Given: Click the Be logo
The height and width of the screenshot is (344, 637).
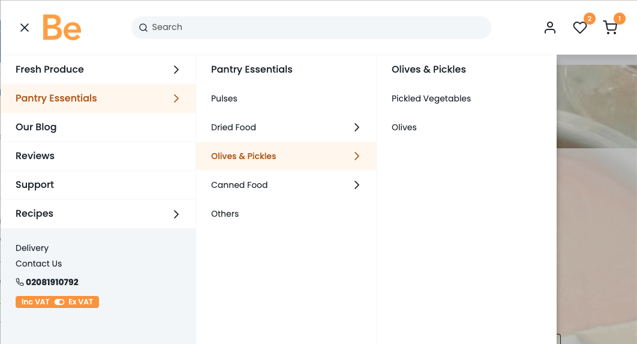Looking at the screenshot, I should click(62, 28).
